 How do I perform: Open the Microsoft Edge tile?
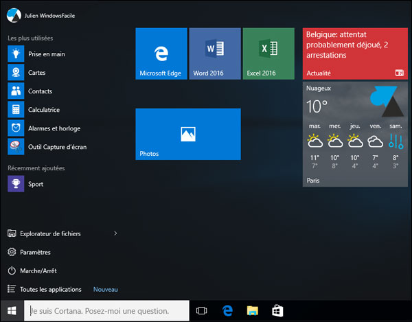(x=161, y=54)
